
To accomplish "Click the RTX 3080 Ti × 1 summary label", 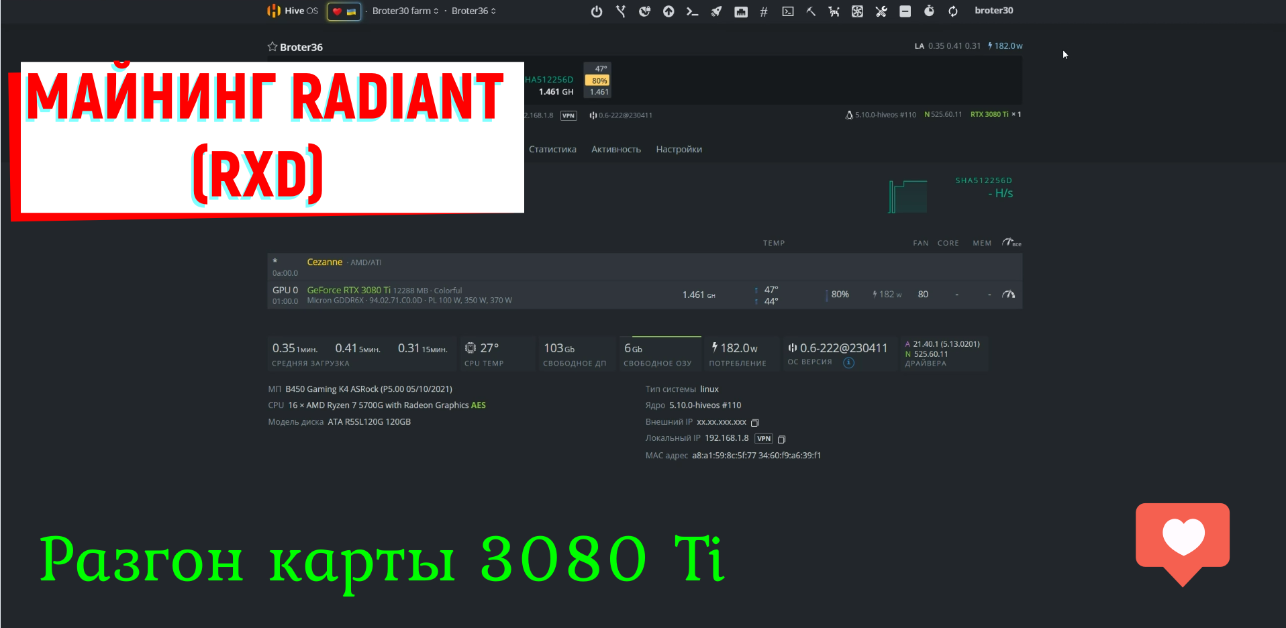I will click(x=995, y=115).
